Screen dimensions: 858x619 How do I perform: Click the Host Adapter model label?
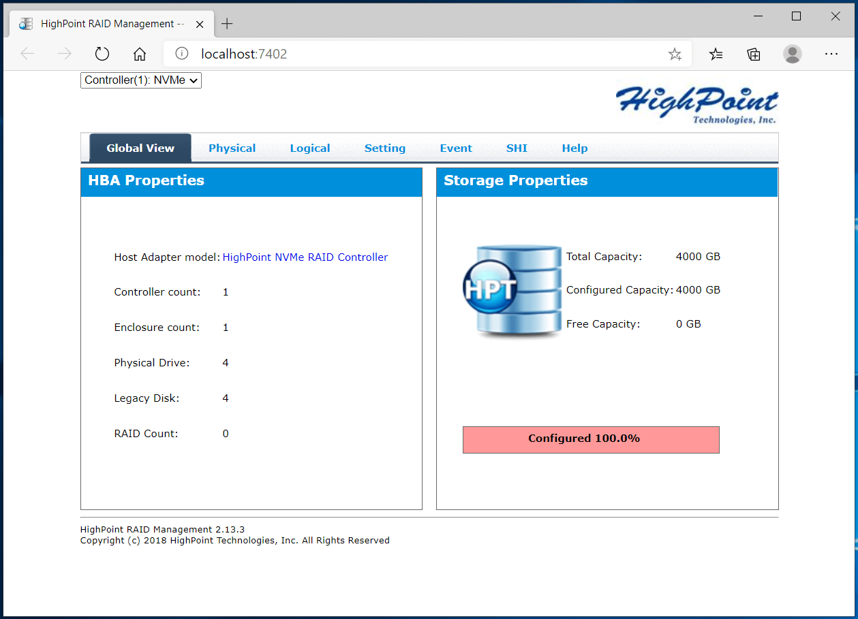click(x=167, y=257)
